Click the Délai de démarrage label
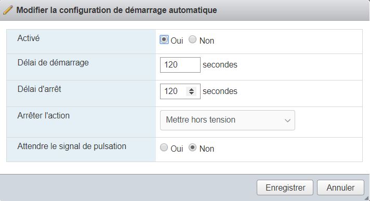 (53, 63)
